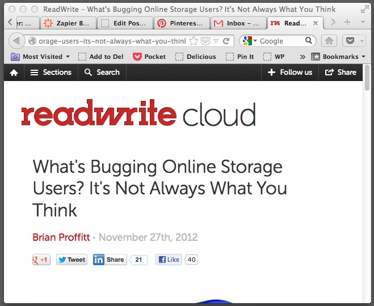Click the Pin It bookmarklet

[239, 57]
